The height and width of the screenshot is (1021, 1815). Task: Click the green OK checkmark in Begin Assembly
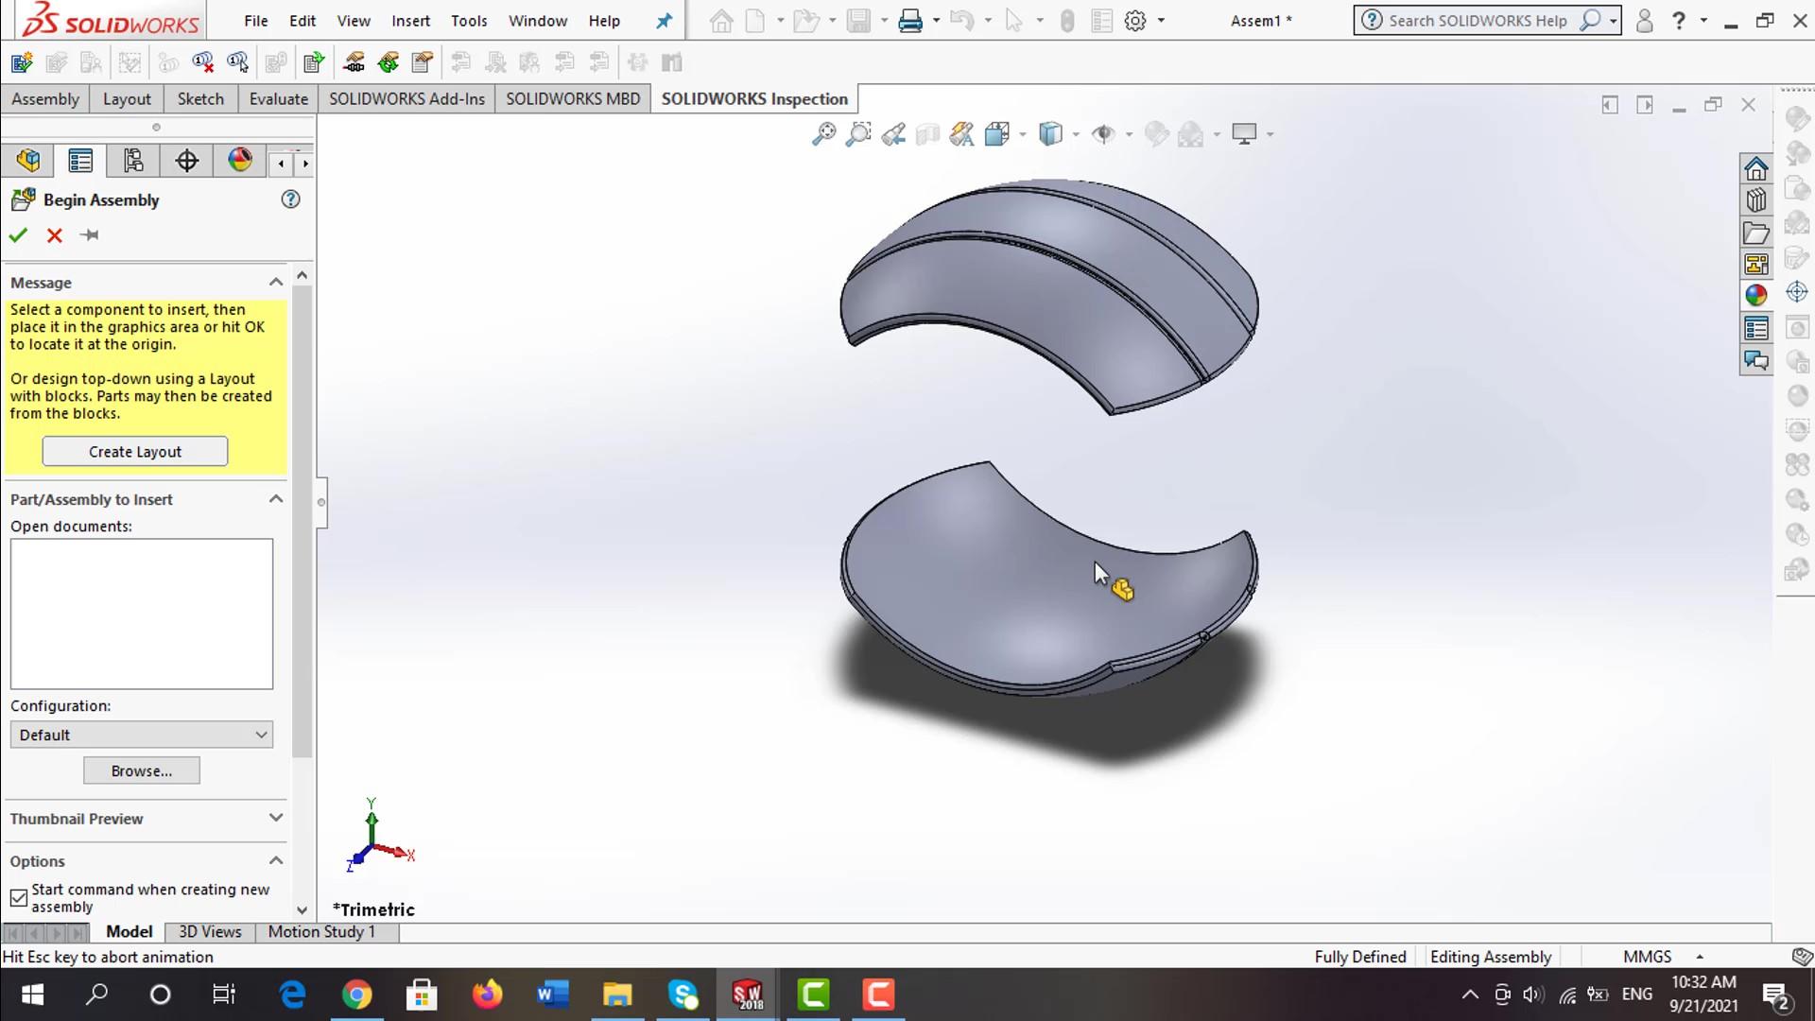point(18,235)
